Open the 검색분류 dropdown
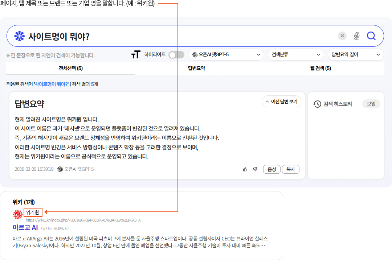This screenshot has height=260, width=392. [x=296, y=55]
